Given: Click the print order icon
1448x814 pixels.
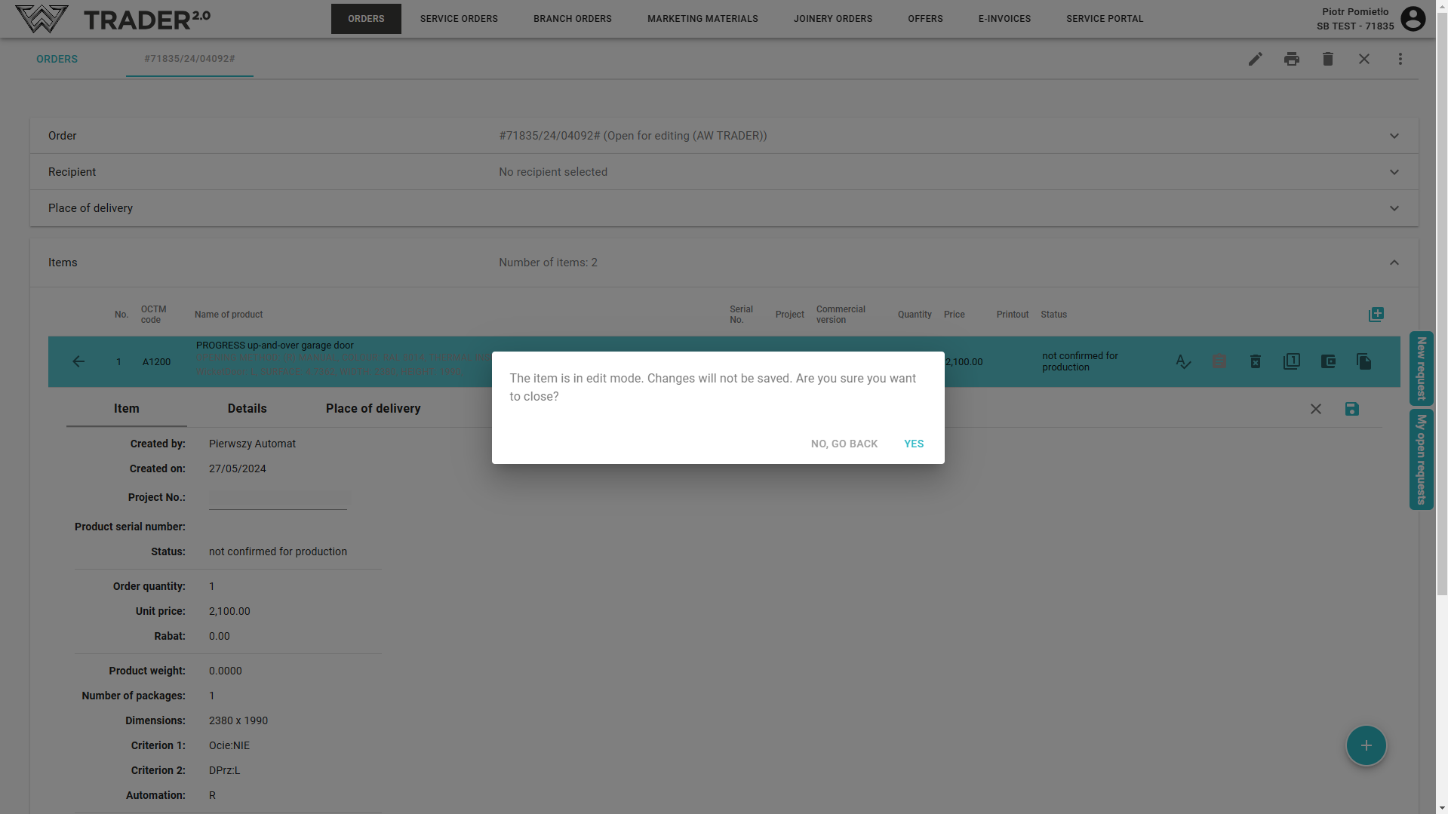Looking at the screenshot, I should pos(1291,59).
